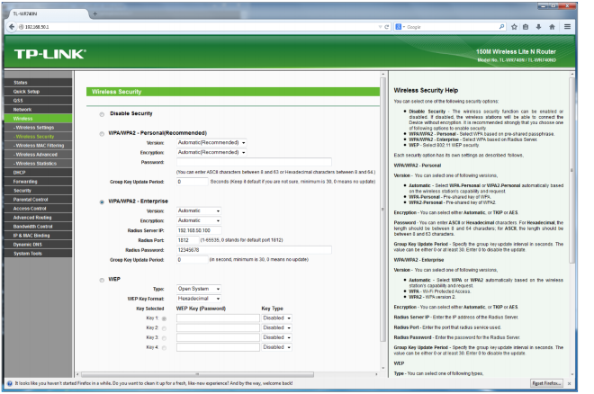Click the Reset Firefox button
Viewport: 594px width, 394px height.
549,384
